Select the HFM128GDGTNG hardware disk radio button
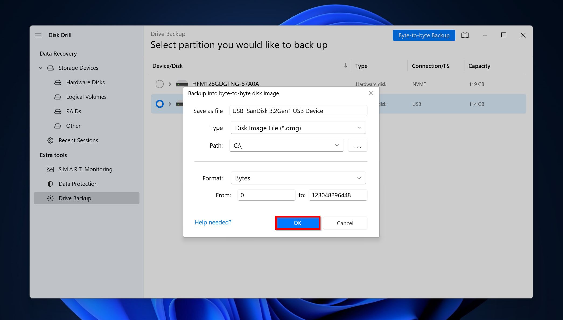Image resolution: width=563 pixels, height=320 pixels. coord(159,84)
